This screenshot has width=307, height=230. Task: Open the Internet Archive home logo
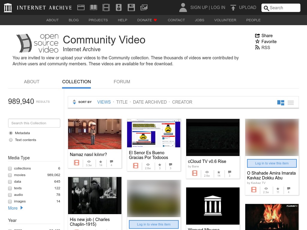[x=8, y=7]
